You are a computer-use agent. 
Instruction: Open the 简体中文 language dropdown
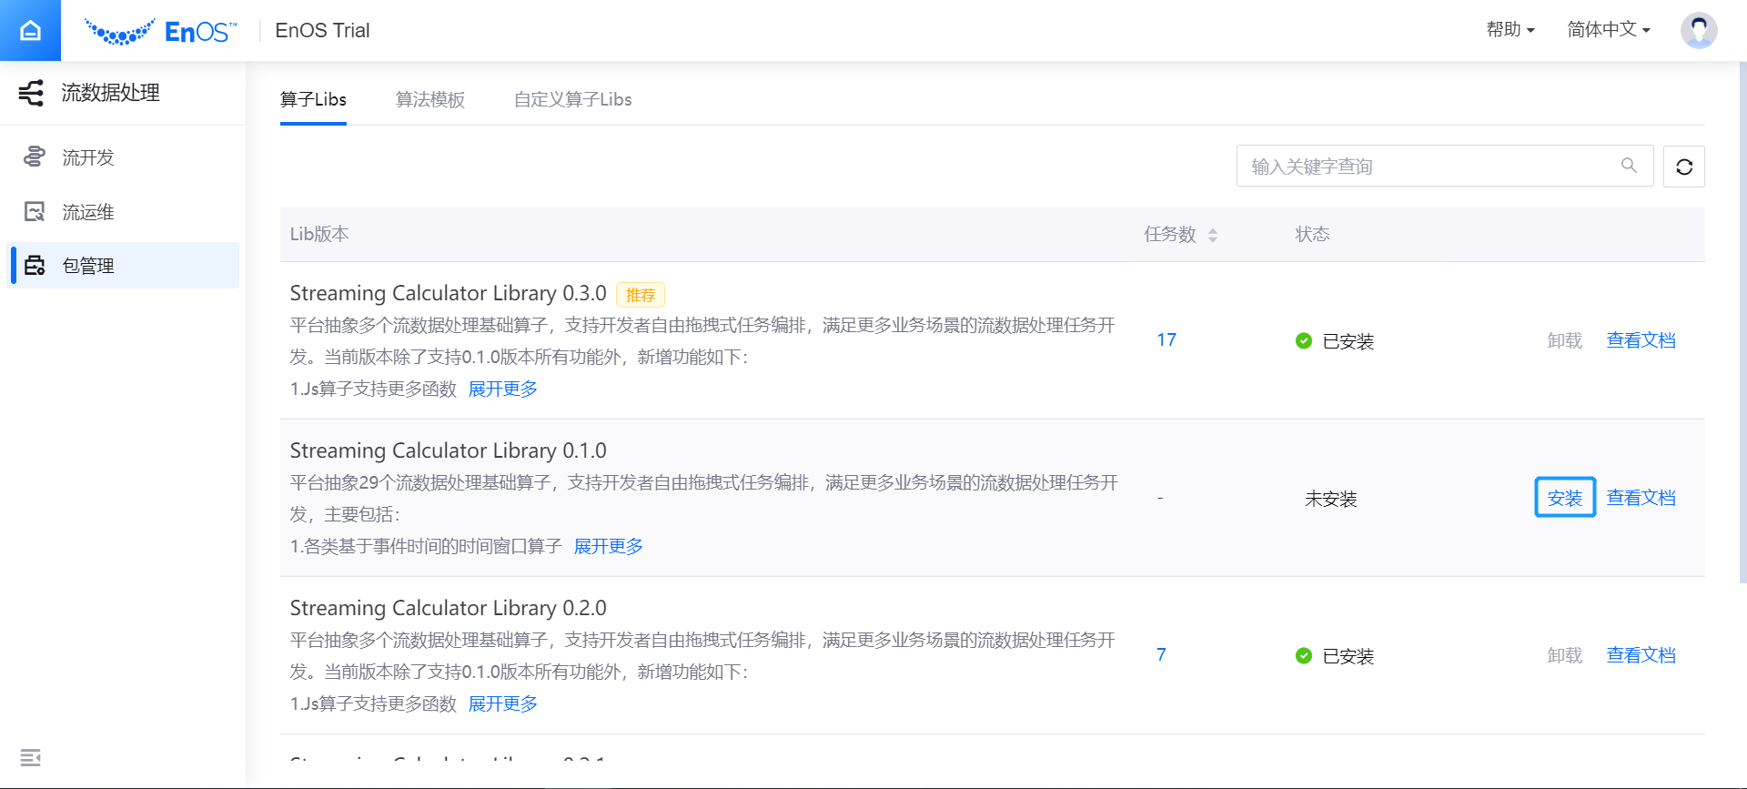(1608, 30)
